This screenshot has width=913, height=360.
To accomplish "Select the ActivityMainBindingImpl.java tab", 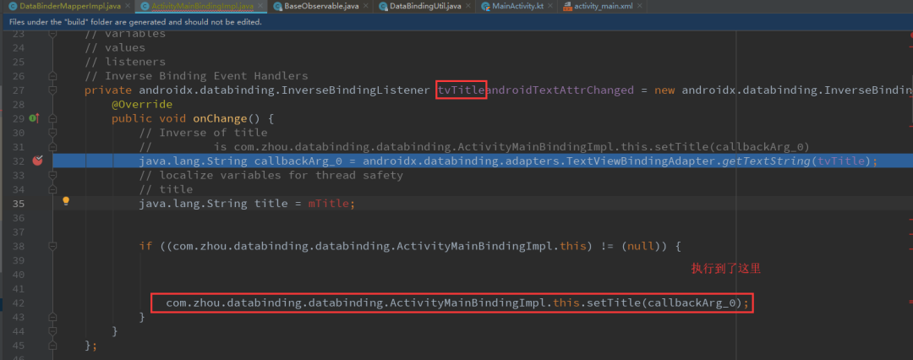I will 202,7.
